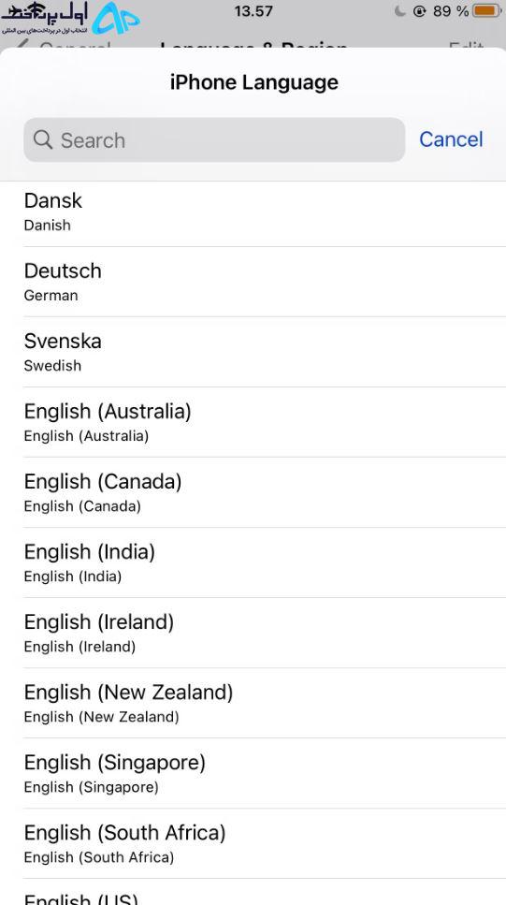The width and height of the screenshot is (506, 905).
Task: Cancel the iPhone Language selection
Action: click(451, 139)
